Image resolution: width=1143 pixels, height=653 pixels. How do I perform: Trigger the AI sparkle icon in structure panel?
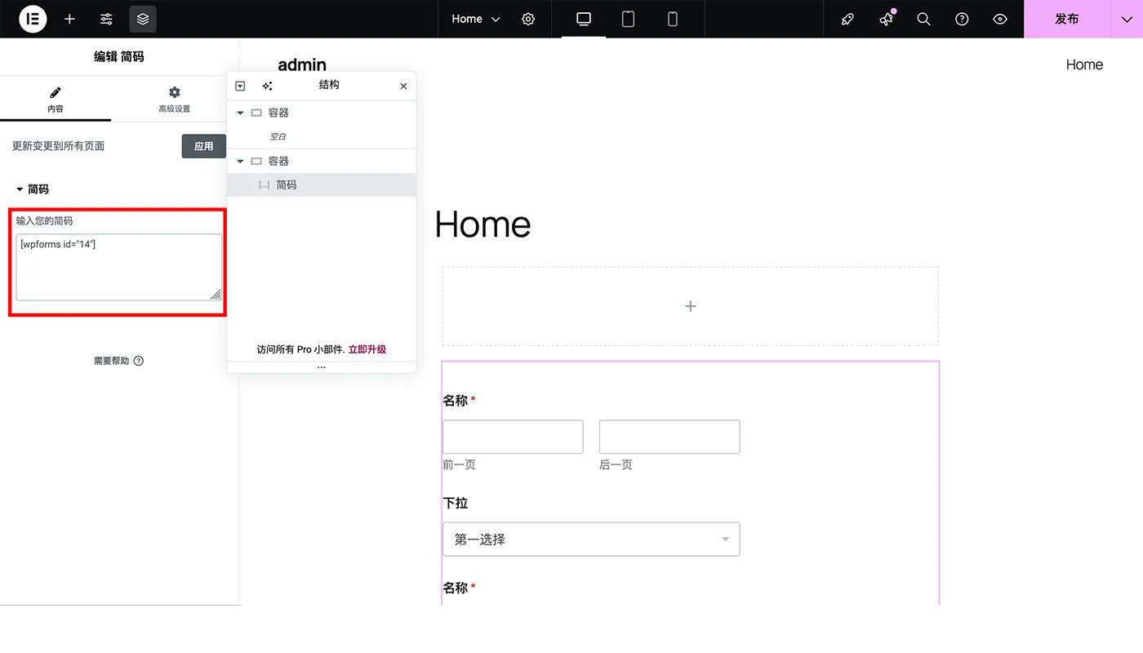point(267,85)
